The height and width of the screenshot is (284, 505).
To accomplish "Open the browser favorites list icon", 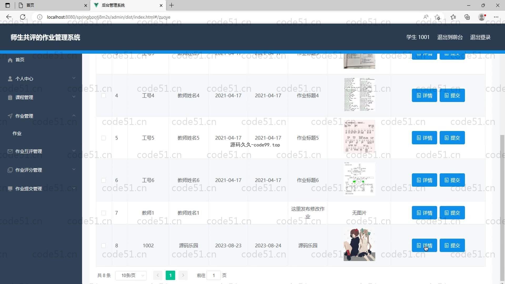I will [x=453, y=17].
